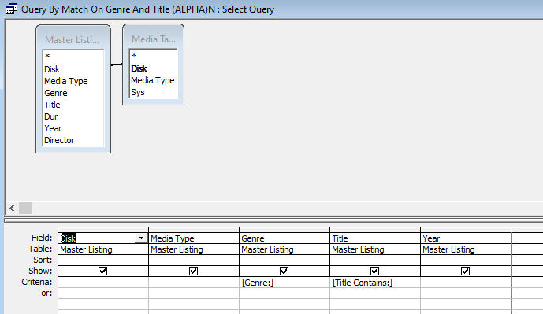Screen dimensions: 543x314
Task: Select the join line between the tables
Action: 117,65
